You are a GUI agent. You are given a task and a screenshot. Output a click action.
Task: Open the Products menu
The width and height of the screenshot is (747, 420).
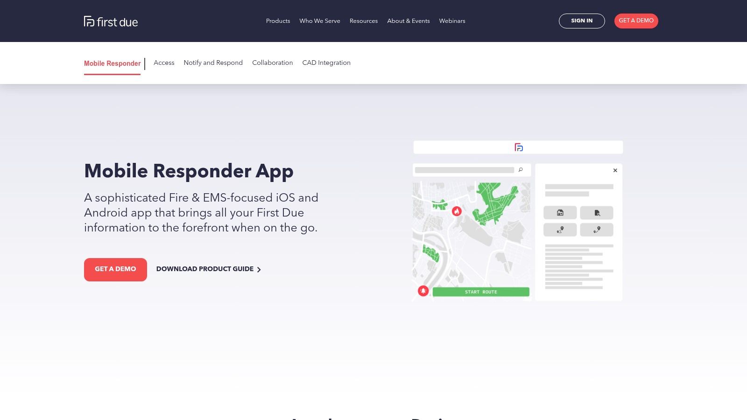coord(278,21)
